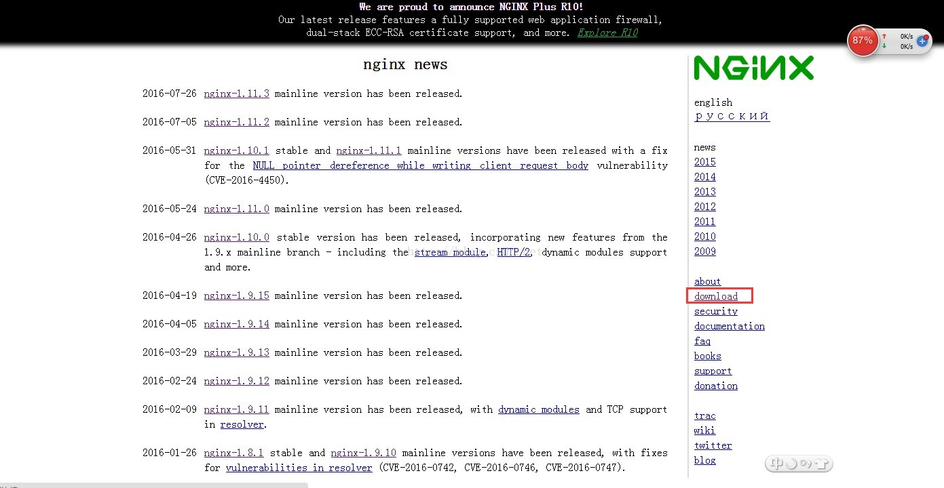
Task: Open the faq link
Action: (702, 341)
